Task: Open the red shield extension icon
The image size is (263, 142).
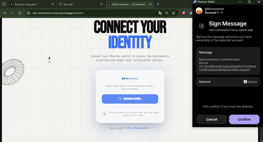Action: 184,13
